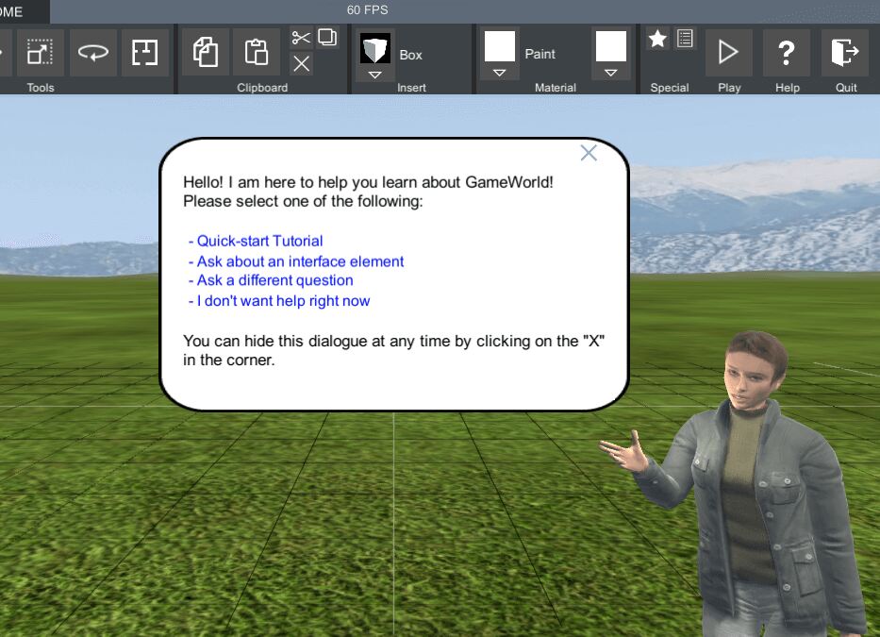
Task: Select the Scale tool in Tools
Action: 41,52
